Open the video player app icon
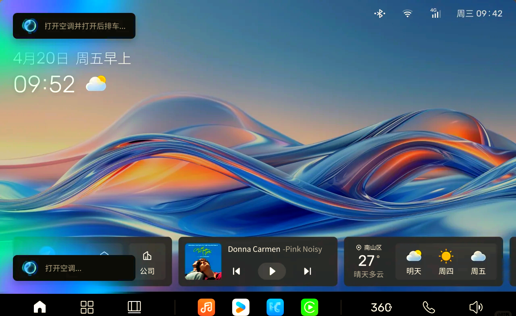This screenshot has height=316, width=516. pos(241,307)
